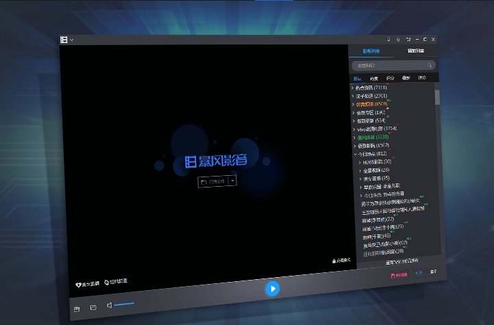Open dropdown arrow next to open-file button

[x=232, y=181]
